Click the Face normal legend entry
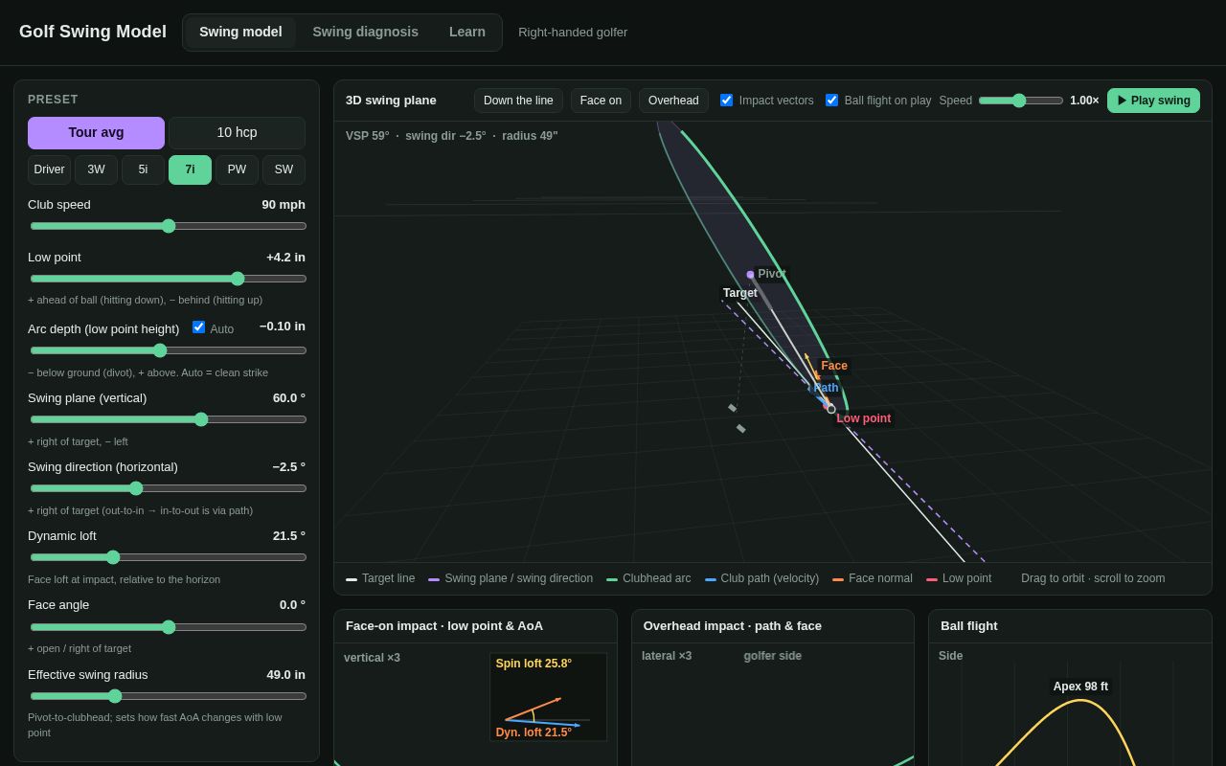The width and height of the screenshot is (1226, 766). pyautogui.click(x=873, y=578)
